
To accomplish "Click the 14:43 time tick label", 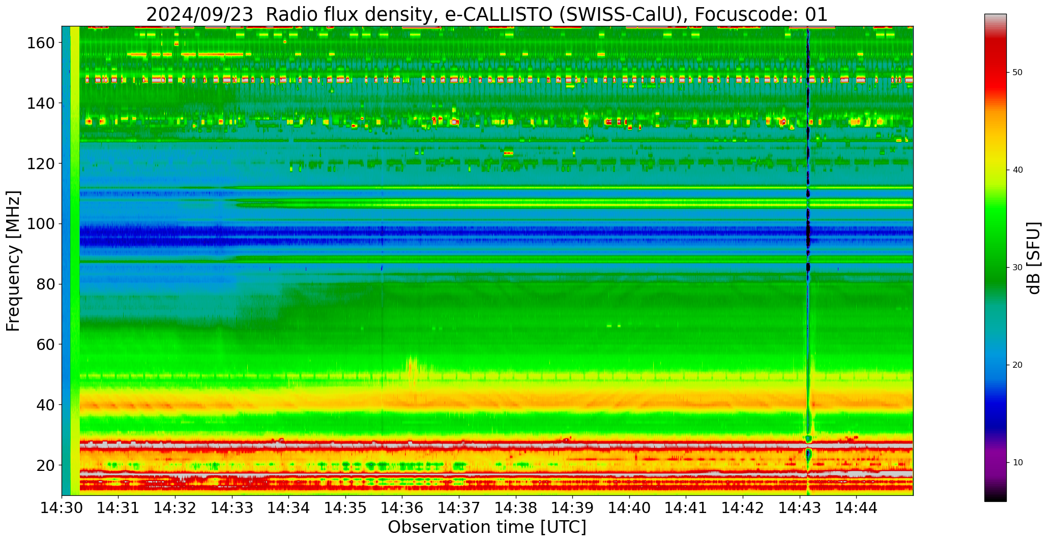I will (x=799, y=507).
